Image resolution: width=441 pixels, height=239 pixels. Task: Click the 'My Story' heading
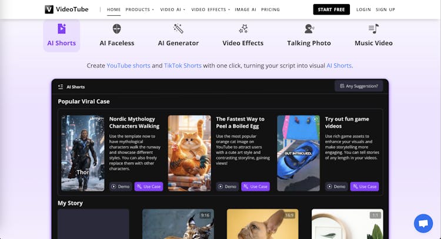pyautogui.click(x=71, y=203)
